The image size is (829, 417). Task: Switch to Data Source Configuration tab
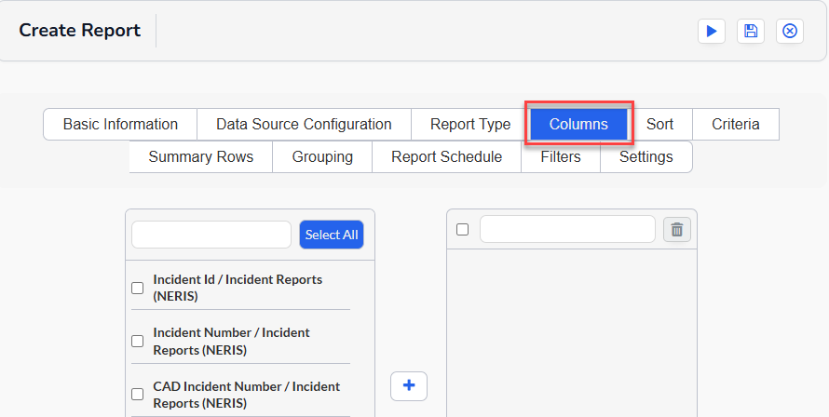point(304,124)
